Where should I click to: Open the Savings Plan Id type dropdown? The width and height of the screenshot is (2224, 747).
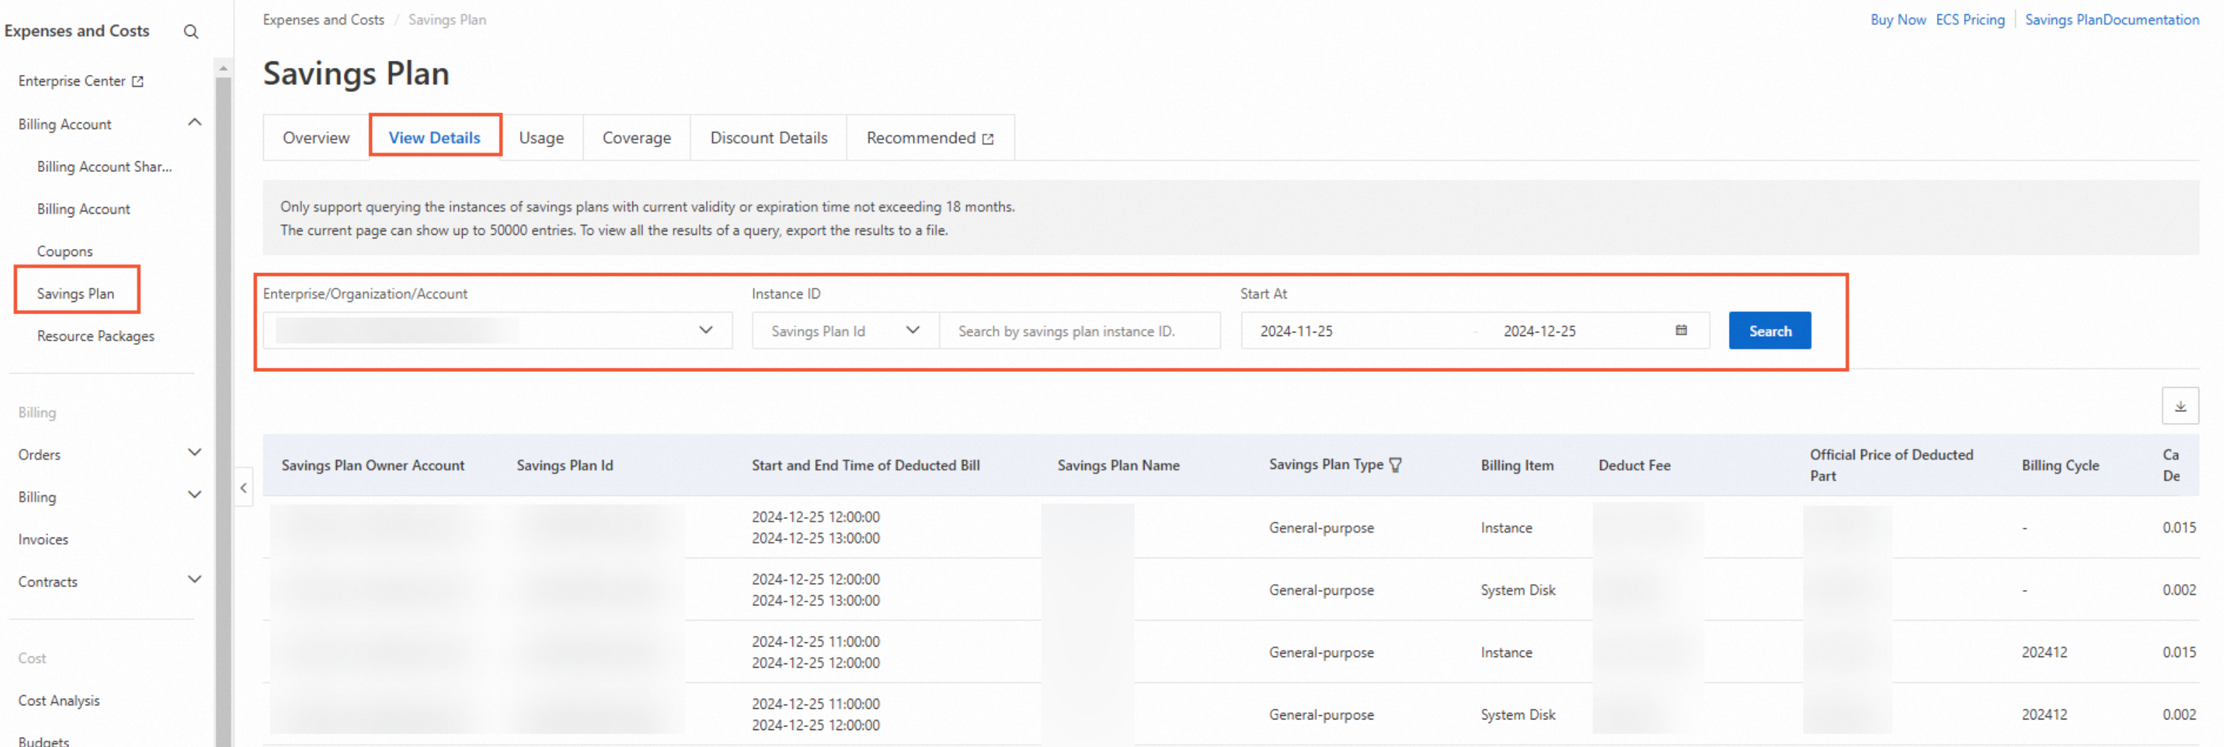[845, 331]
